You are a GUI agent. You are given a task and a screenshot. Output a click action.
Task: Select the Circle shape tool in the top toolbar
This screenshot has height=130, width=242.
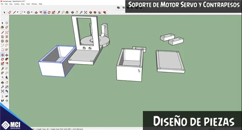click(x=28, y=12)
